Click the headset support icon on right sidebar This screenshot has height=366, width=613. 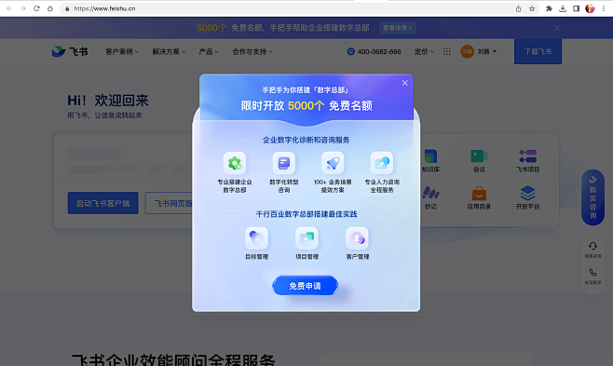point(593,246)
